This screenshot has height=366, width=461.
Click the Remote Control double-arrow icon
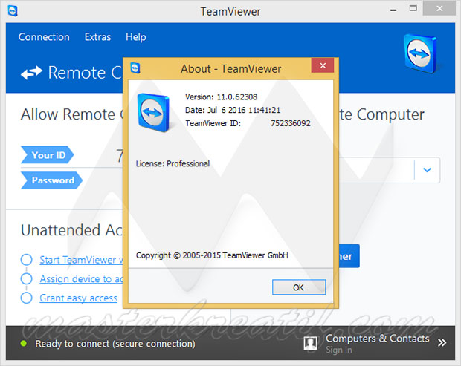coord(31,73)
